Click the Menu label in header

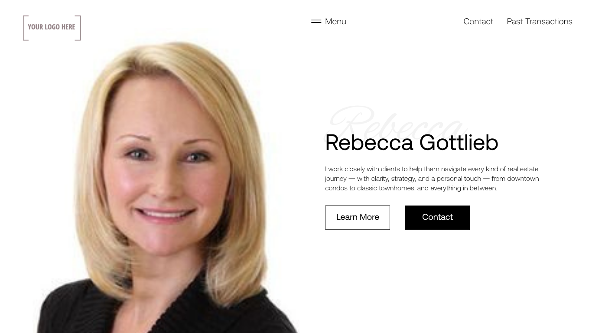coord(335,21)
